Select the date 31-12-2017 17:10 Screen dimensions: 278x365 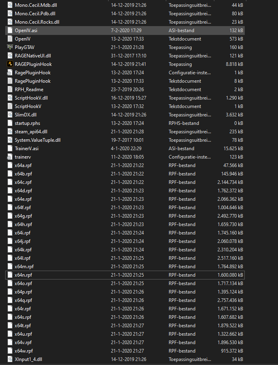[x=129, y=56]
